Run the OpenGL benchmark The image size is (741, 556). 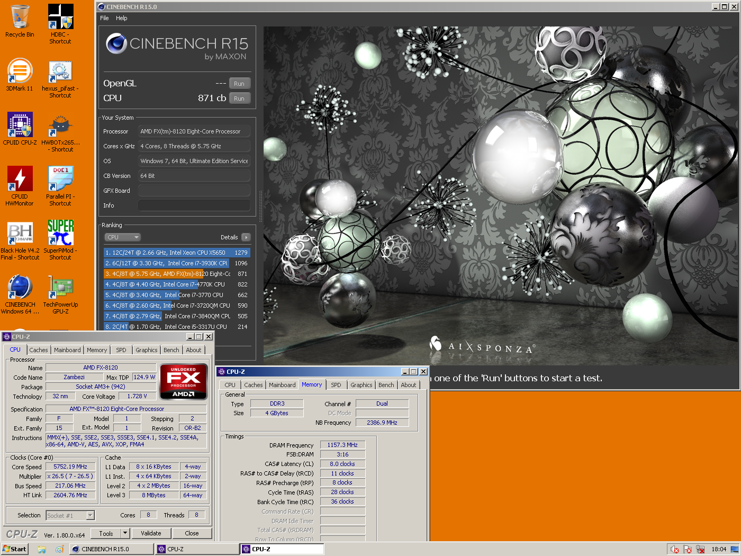[239, 84]
